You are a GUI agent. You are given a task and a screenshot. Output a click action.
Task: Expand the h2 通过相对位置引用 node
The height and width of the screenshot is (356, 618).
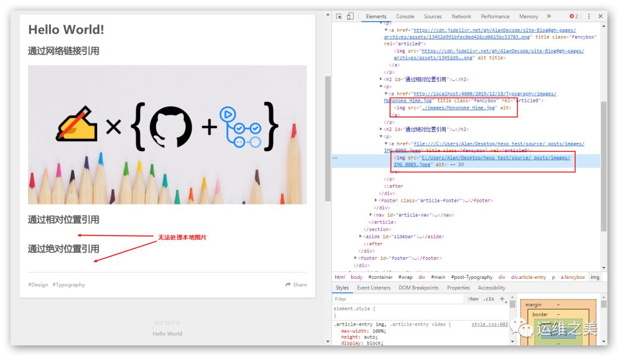tap(381, 79)
